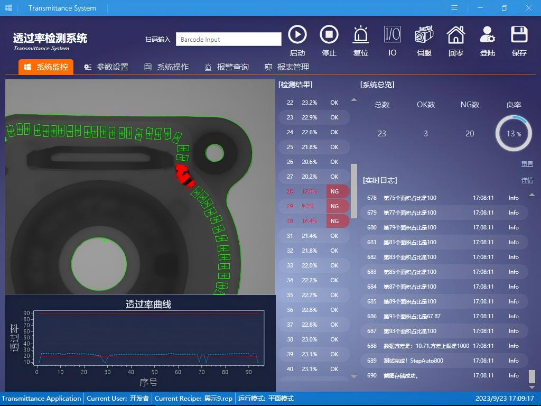Click the Save (保存) floppy disk icon
Viewport: 541px width, 406px height.
(x=519, y=35)
